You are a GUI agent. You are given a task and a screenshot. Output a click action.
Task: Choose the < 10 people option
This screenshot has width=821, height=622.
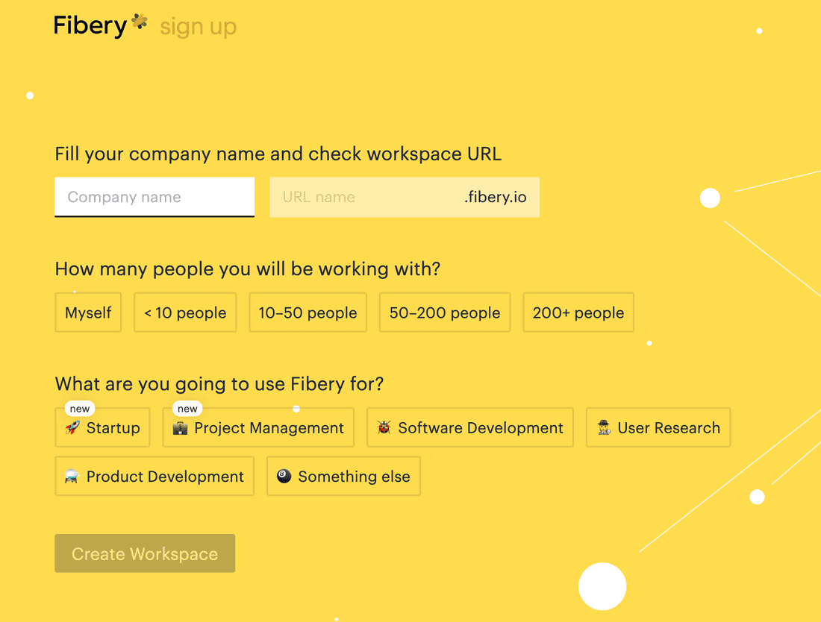point(185,312)
